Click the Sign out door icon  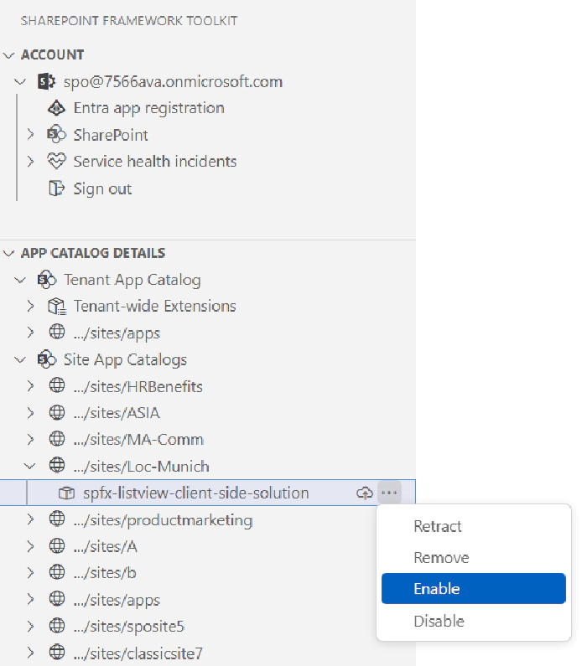pos(57,188)
